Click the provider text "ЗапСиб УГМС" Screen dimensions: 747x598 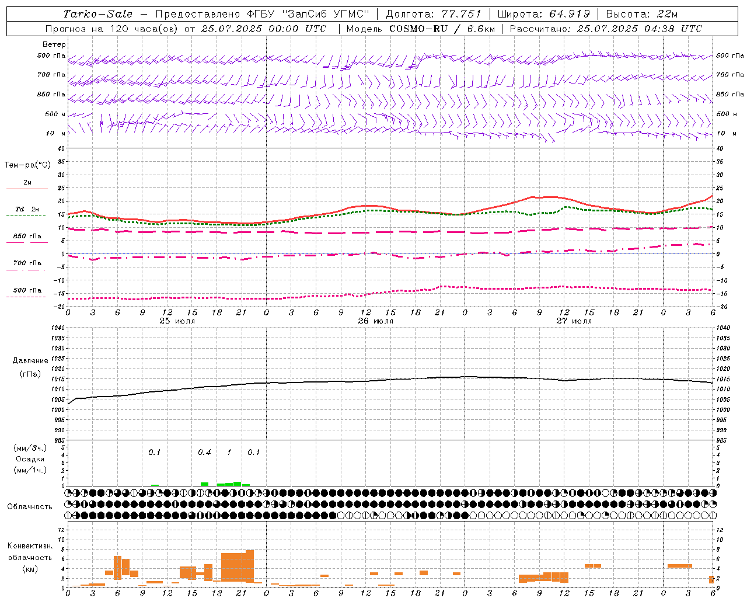(326, 14)
